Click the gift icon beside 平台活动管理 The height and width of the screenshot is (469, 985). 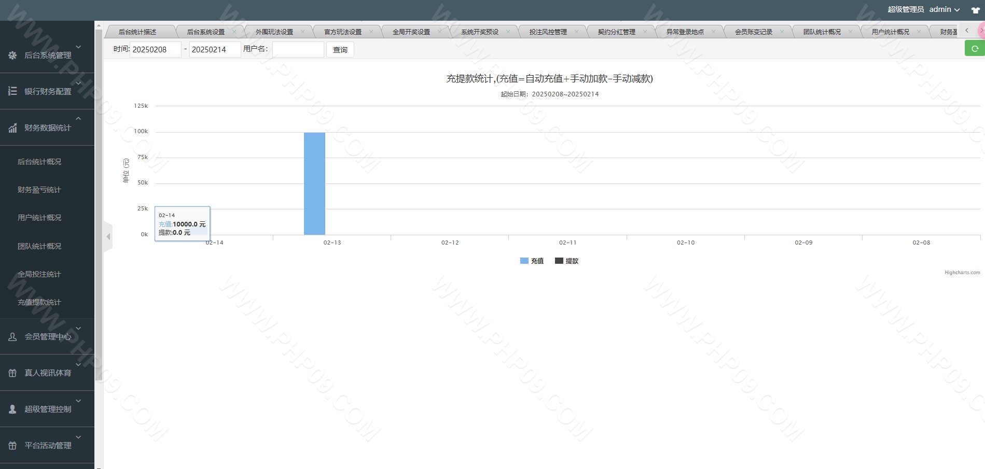click(12, 446)
